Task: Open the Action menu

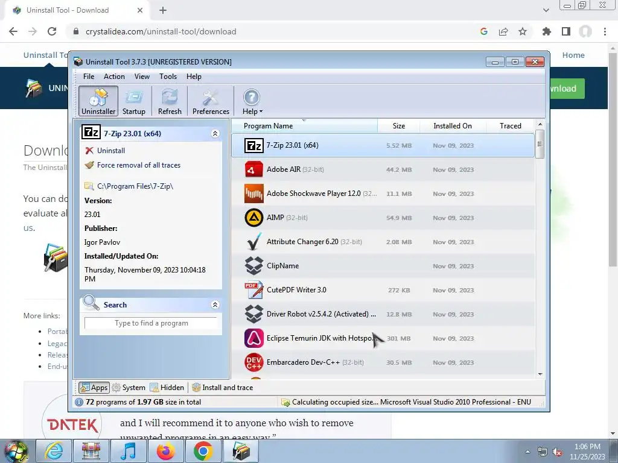Action: 114,77
